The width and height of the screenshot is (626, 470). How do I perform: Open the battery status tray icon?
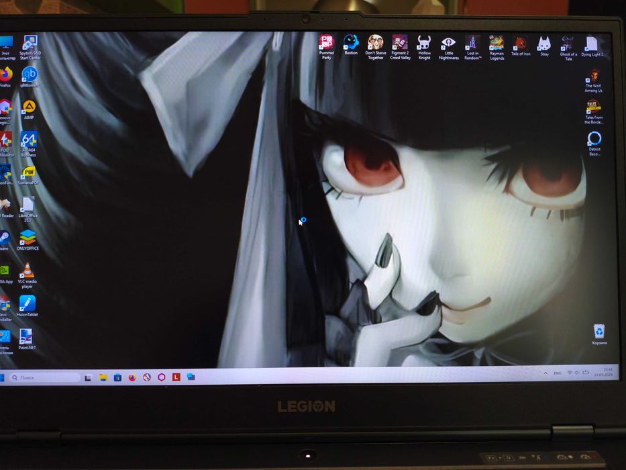point(586,373)
